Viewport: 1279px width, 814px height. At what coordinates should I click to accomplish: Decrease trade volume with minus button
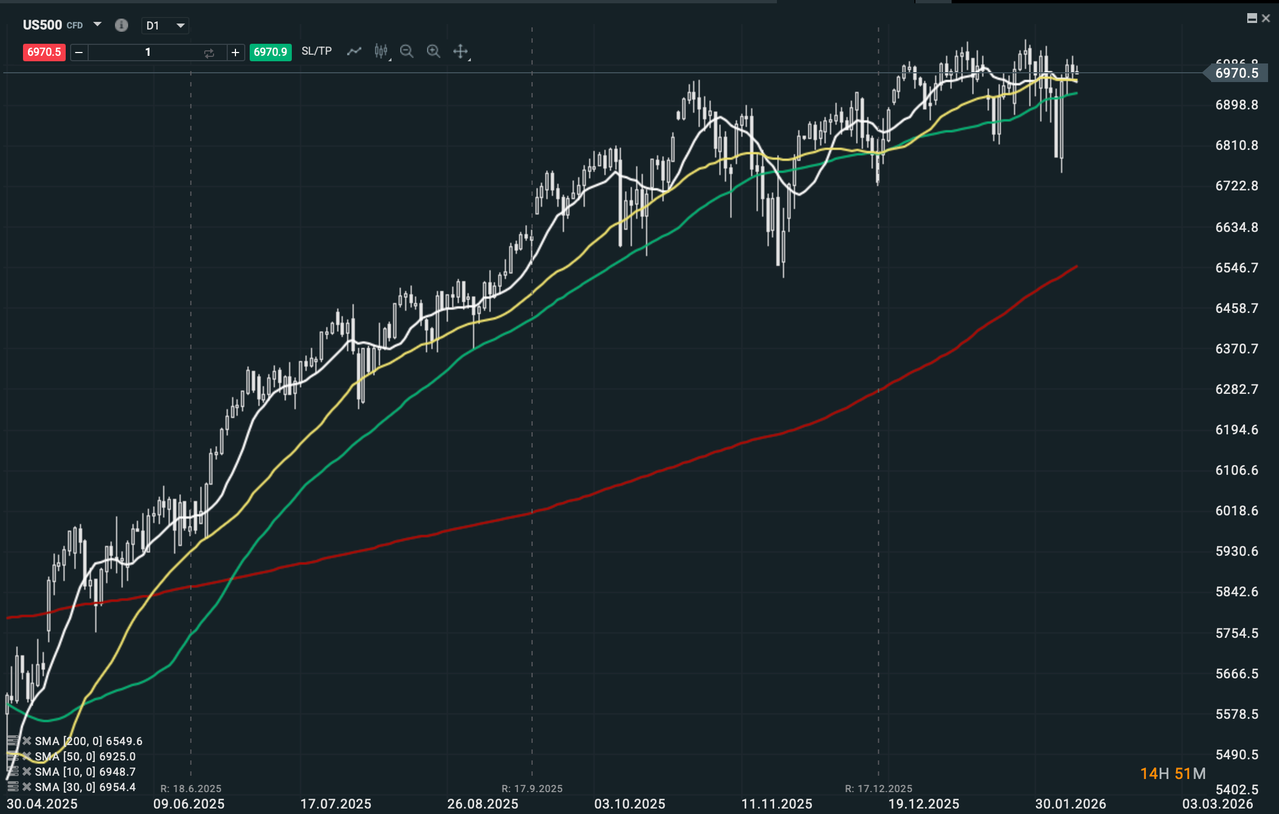coord(79,53)
